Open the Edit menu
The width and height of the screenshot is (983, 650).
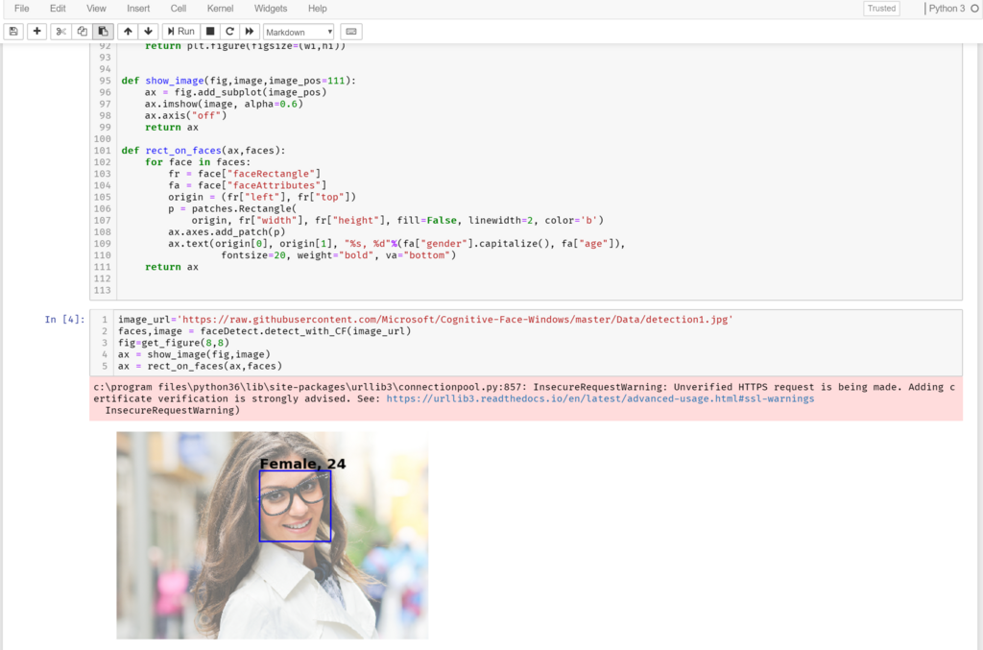coord(58,9)
